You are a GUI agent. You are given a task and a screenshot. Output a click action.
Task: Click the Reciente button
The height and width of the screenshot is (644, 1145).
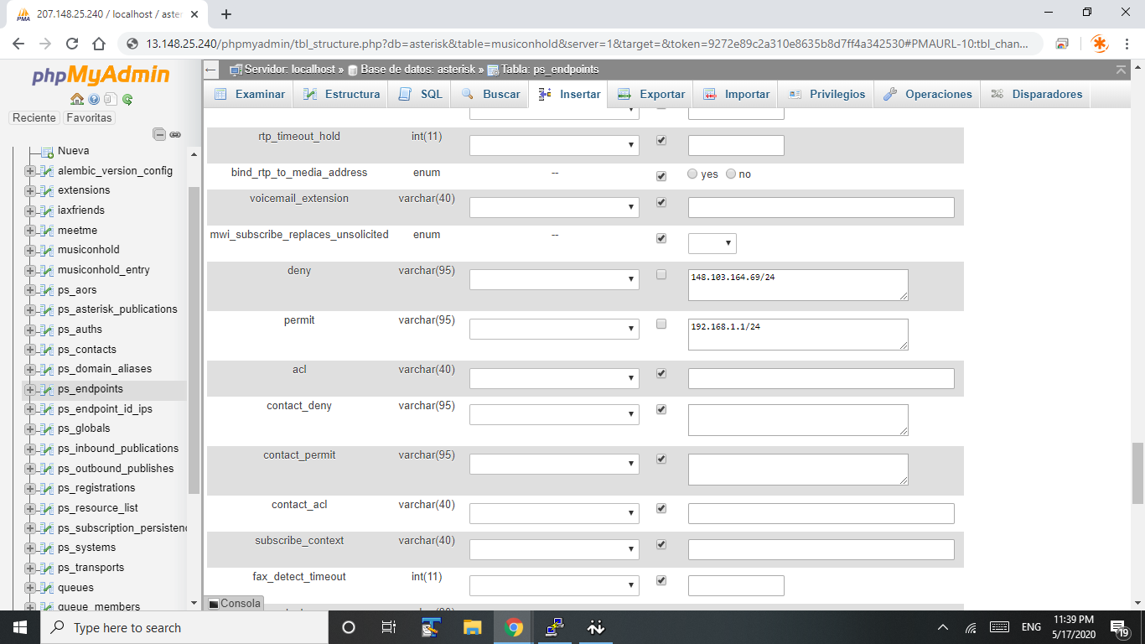[x=34, y=118]
